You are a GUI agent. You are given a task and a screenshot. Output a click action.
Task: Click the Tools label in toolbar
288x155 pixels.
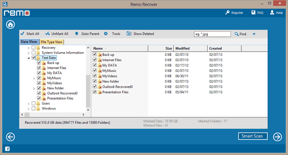(116, 34)
